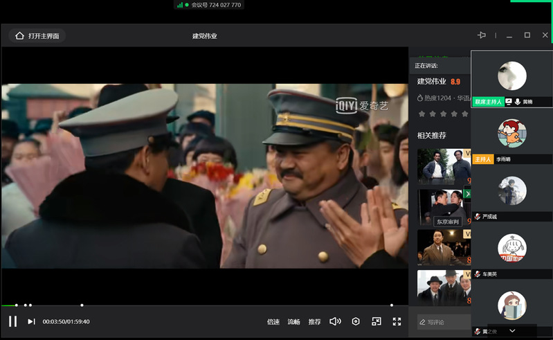Mute the player volume icon

pos(335,321)
